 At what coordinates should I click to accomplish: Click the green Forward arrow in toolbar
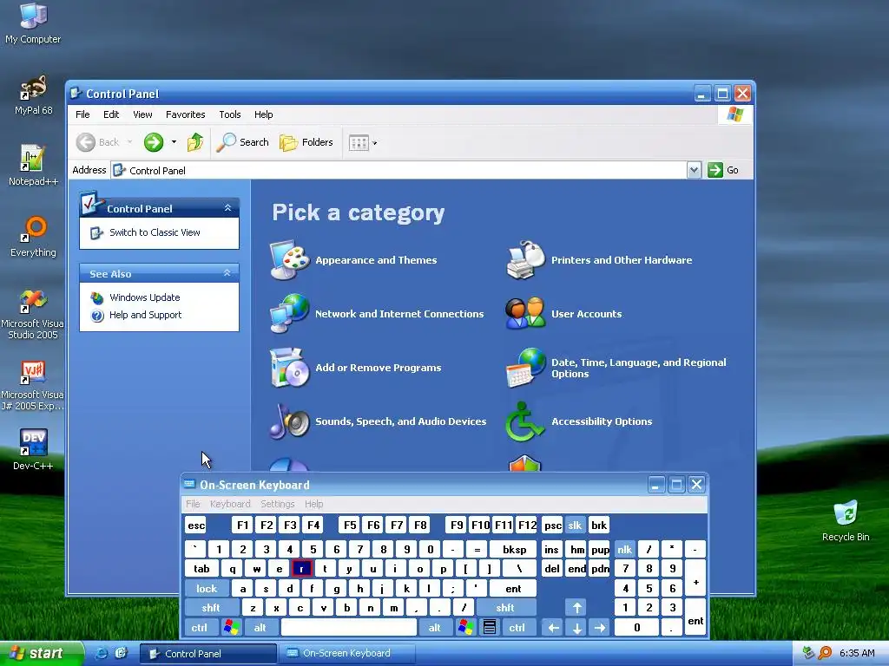pos(153,142)
